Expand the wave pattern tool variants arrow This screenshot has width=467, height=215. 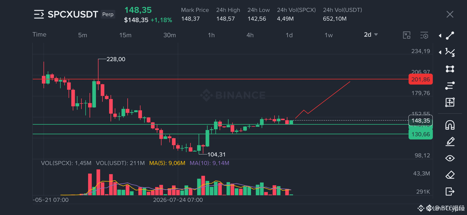click(440, 52)
